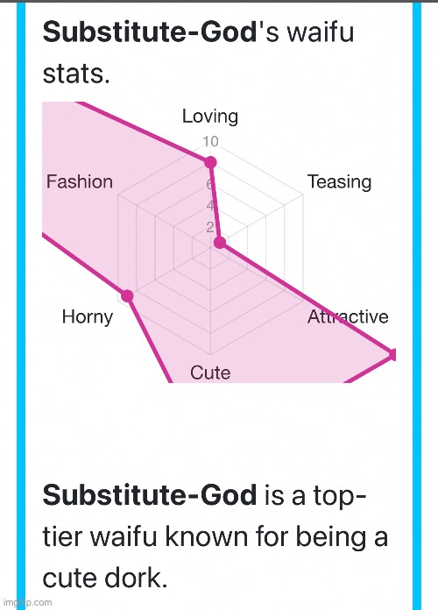Screen dimensions: 438x610
Task: Select the Loving axis label
Action: (x=210, y=117)
